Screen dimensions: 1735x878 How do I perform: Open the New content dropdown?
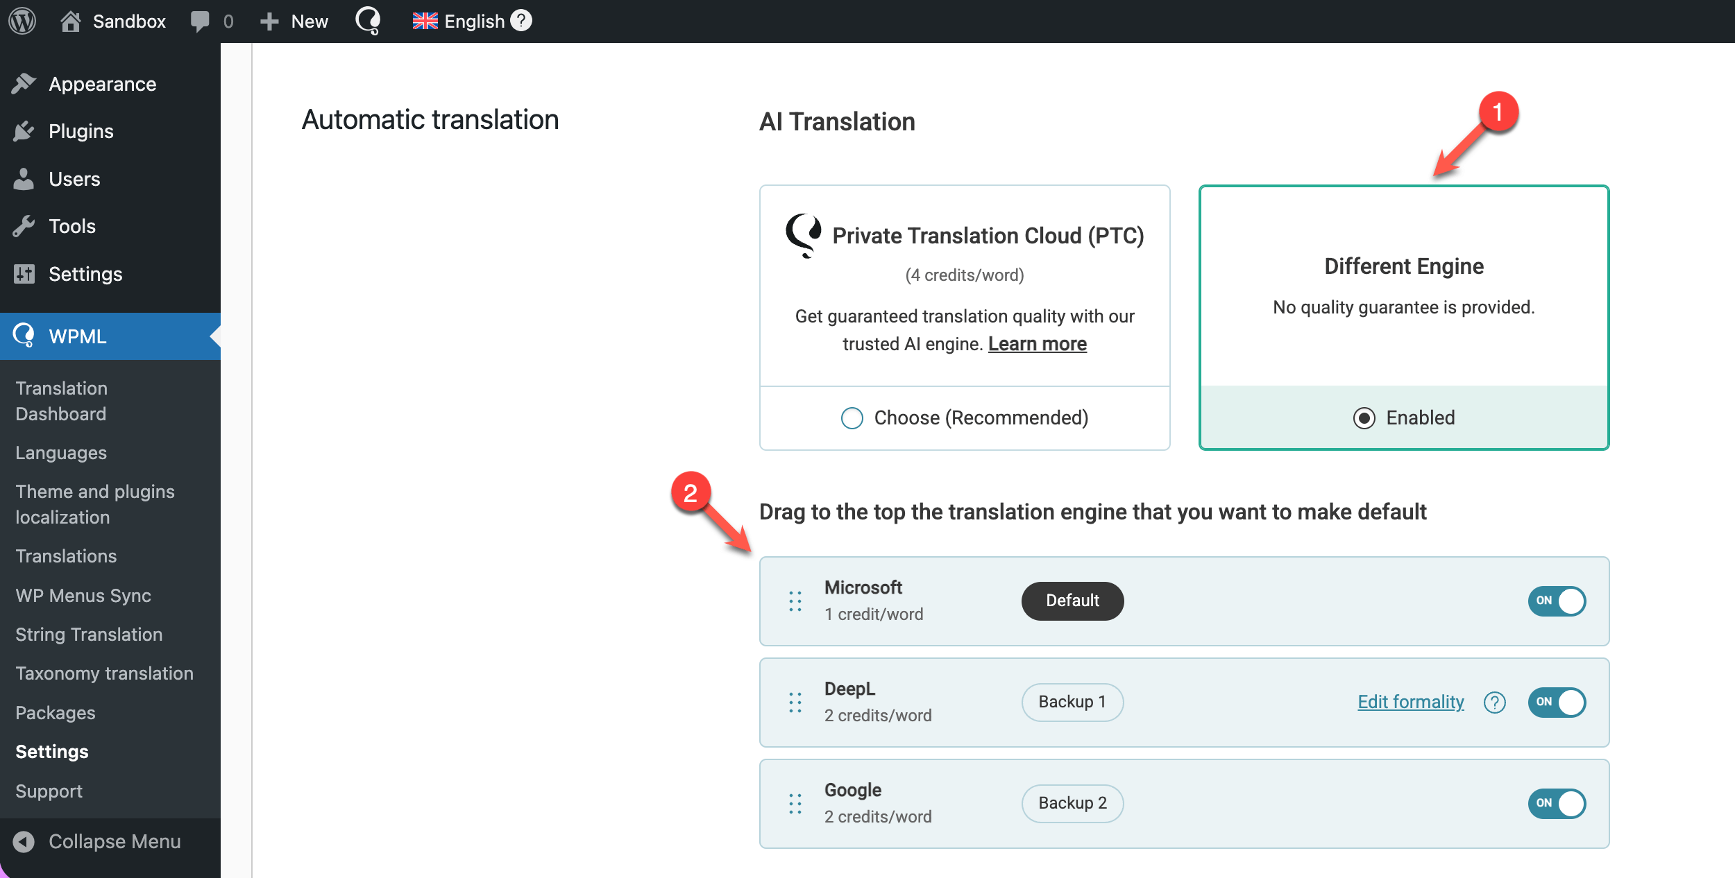point(294,21)
